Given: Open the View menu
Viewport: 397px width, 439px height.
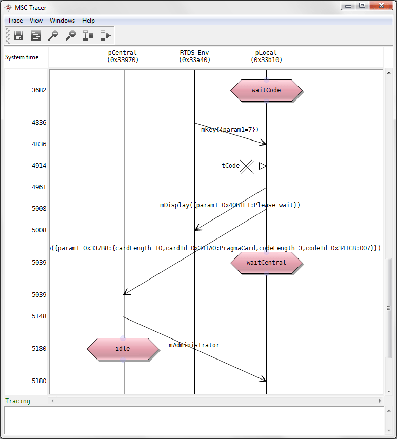Looking at the screenshot, I should click(36, 21).
